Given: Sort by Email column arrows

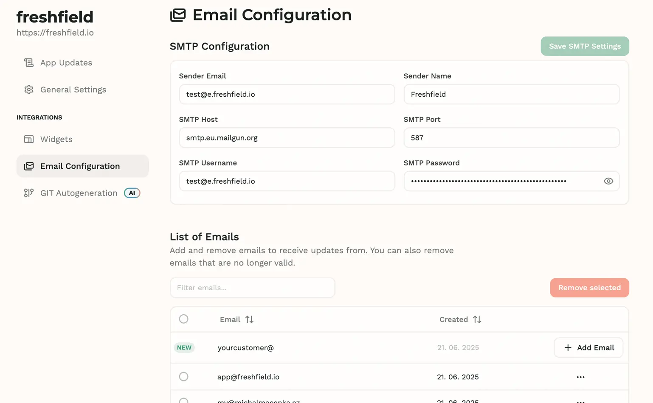Looking at the screenshot, I should (x=250, y=319).
